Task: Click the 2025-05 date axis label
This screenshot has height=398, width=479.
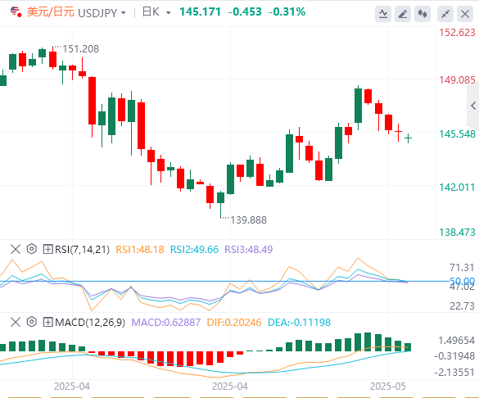Action: pos(387,387)
